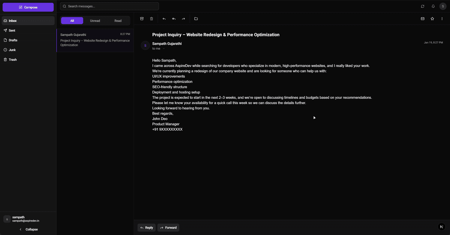Click the reply-all icon in the toolbar
Screen dimensions: 450x235
pos(174,19)
